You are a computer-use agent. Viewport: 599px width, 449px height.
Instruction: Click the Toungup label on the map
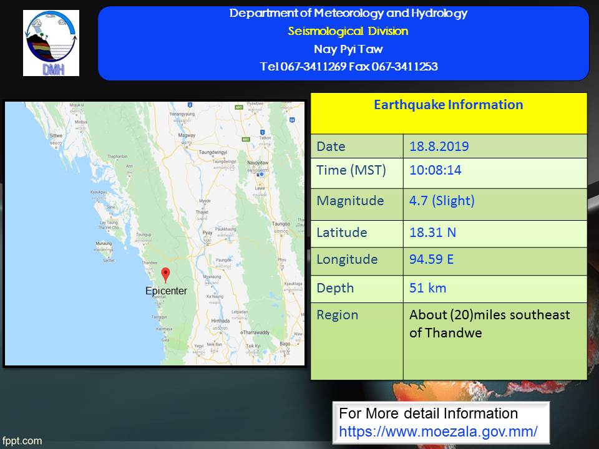pyautogui.click(x=144, y=234)
